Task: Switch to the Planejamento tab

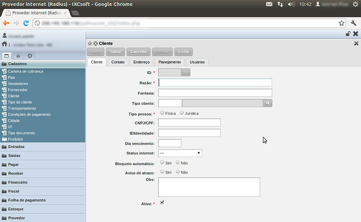Action: [x=170, y=62]
